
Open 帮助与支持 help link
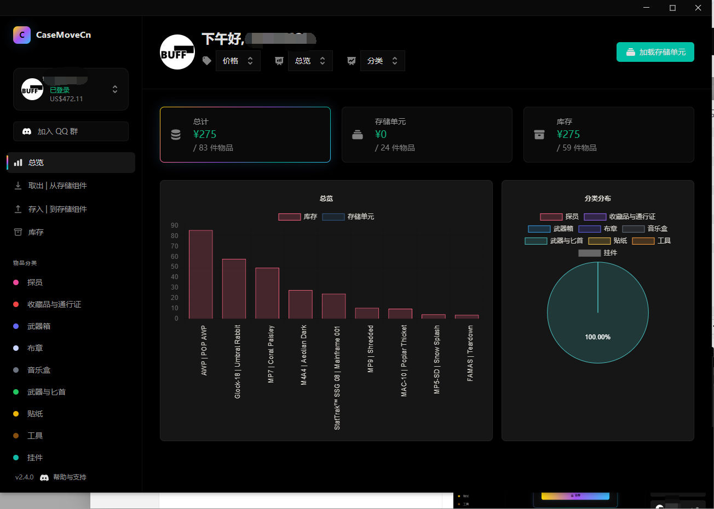coord(70,477)
